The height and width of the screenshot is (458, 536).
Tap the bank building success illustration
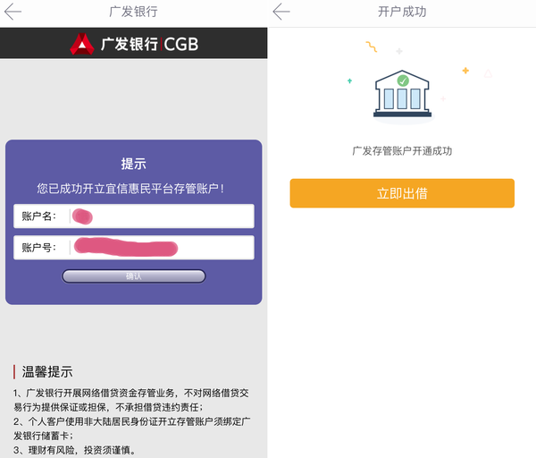(x=402, y=93)
